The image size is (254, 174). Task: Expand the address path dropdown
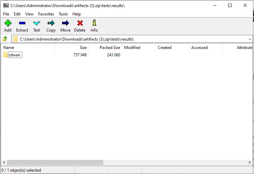tap(250, 39)
